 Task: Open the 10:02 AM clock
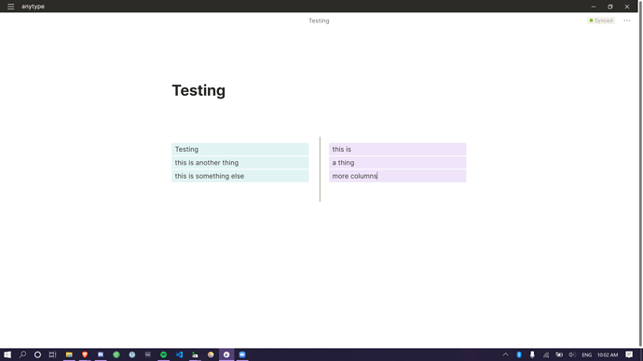click(x=608, y=354)
